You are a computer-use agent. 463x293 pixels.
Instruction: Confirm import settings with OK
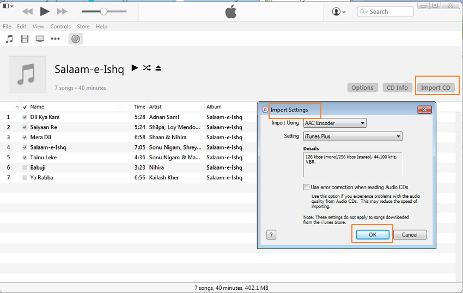pyautogui.click(x=373, y=235)
